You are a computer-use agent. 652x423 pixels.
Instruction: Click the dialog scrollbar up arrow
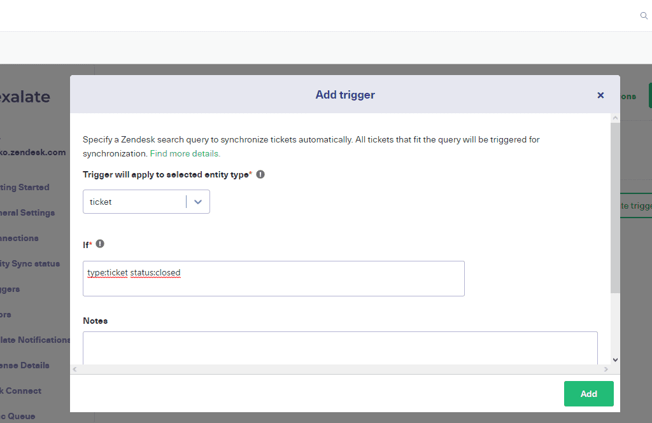pyautogui.click(x=616, y=118)
